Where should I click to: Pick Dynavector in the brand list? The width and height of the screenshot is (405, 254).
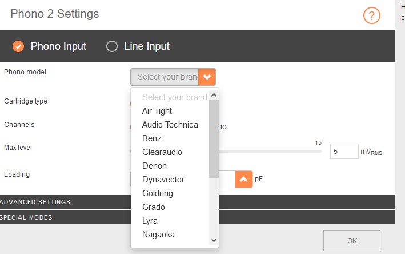(x=163, y=180)
